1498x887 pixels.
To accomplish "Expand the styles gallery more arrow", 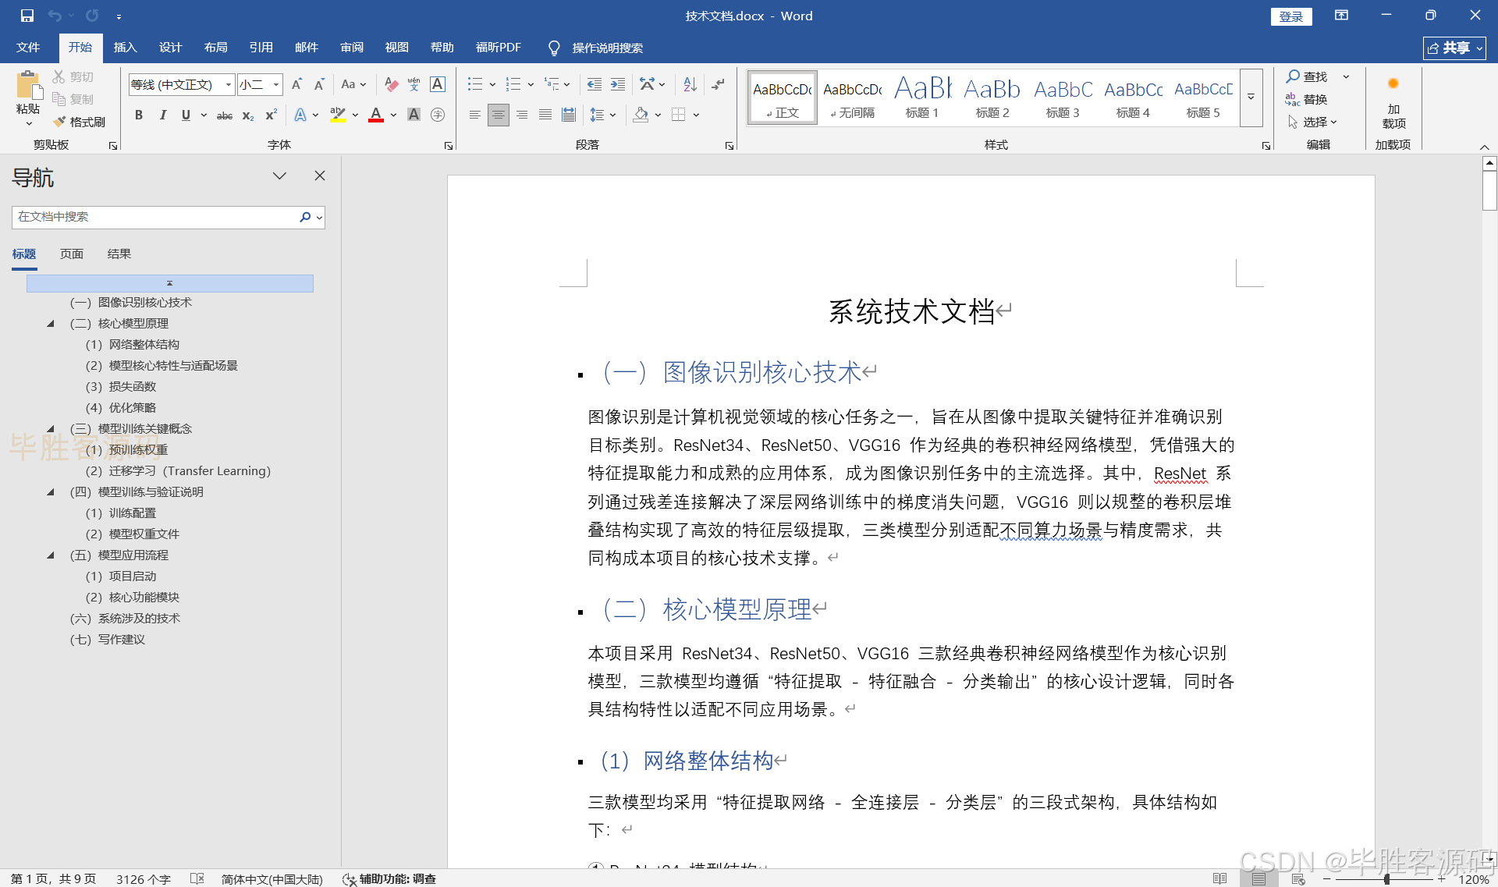I will click(1251, 98).
